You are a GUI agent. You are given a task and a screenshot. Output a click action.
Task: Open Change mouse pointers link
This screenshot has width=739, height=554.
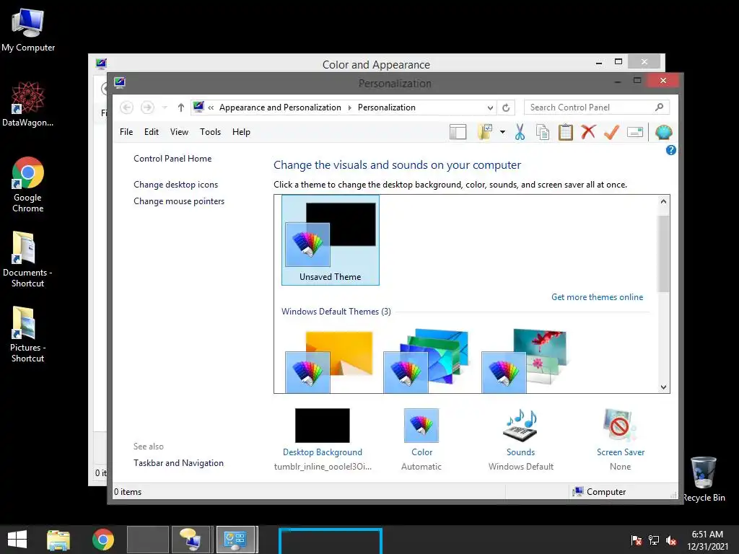179,201
